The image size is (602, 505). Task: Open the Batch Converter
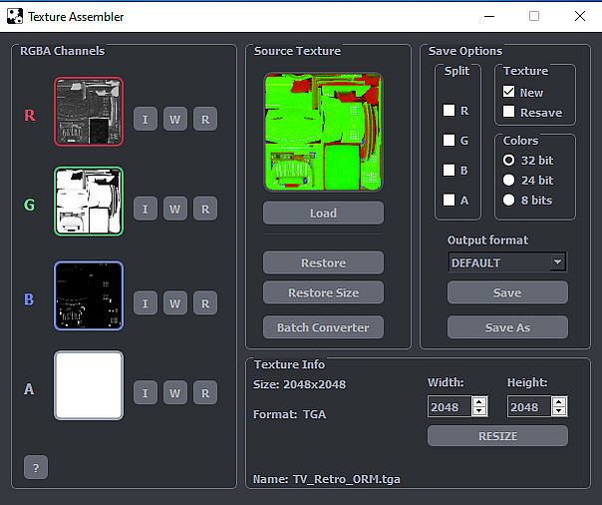tap(323, 327)
